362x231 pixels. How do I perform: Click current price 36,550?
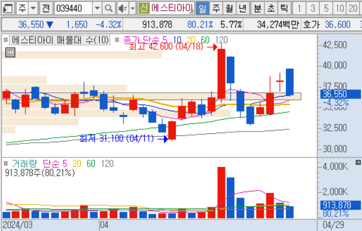pyautogui.click(x=31, y=24)
